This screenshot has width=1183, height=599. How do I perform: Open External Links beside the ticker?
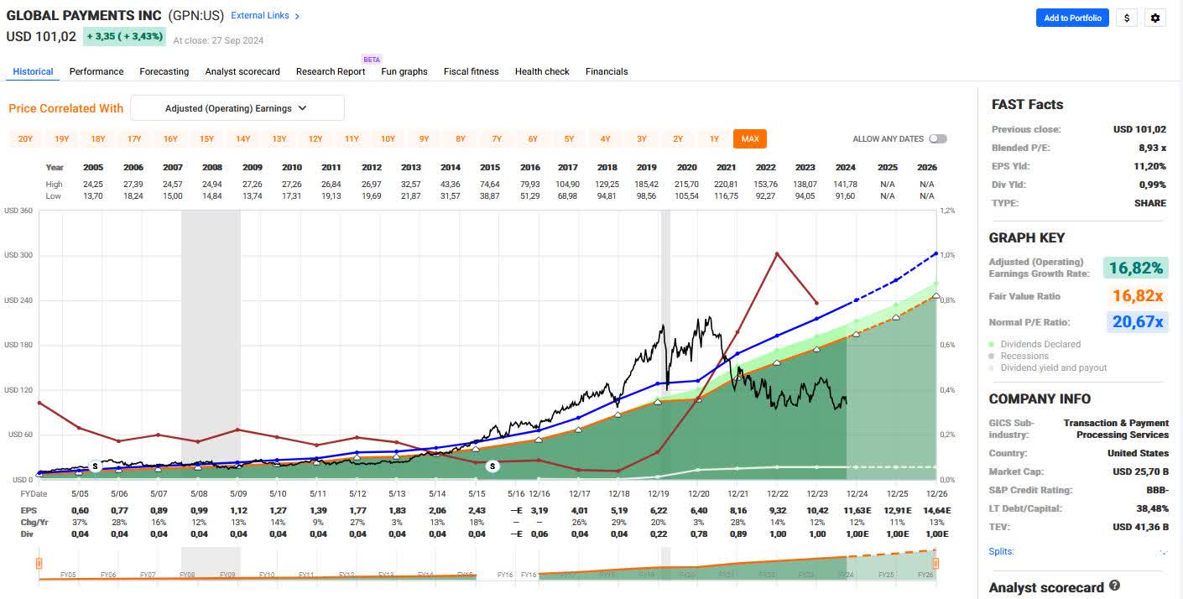[x=260, y=15]
